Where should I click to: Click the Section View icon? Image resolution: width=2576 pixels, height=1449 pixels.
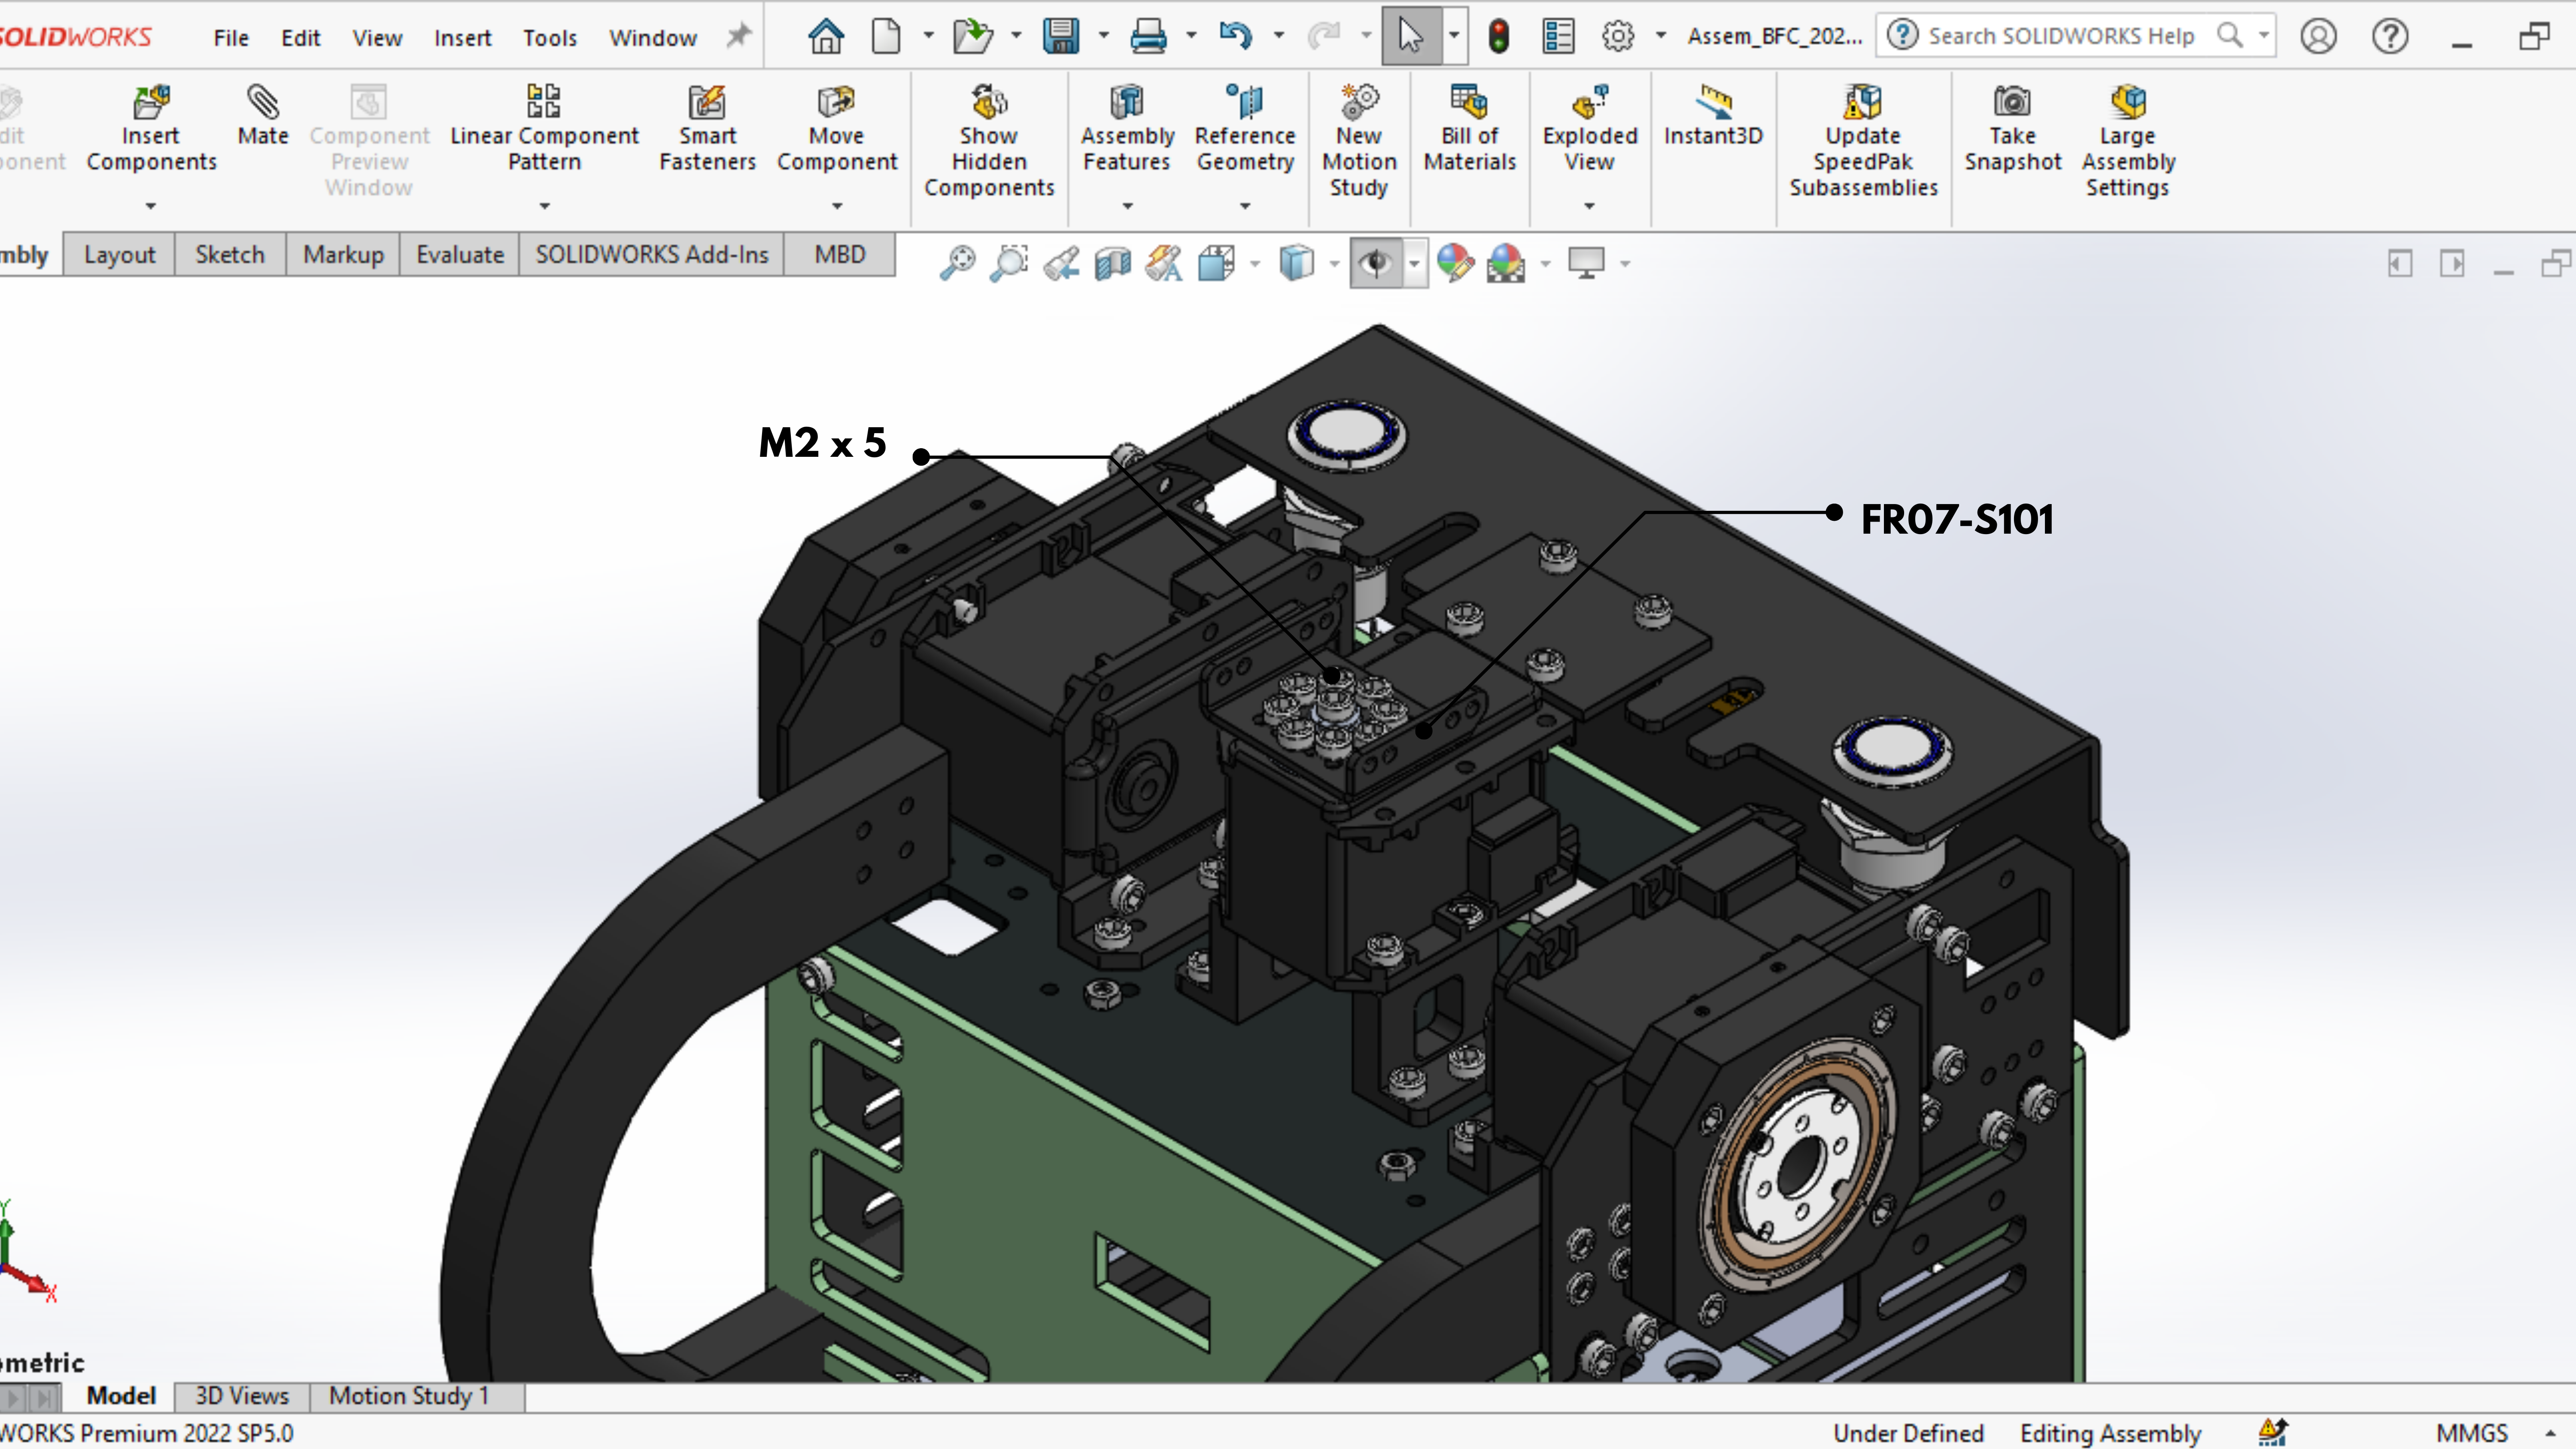point(1113,263)
